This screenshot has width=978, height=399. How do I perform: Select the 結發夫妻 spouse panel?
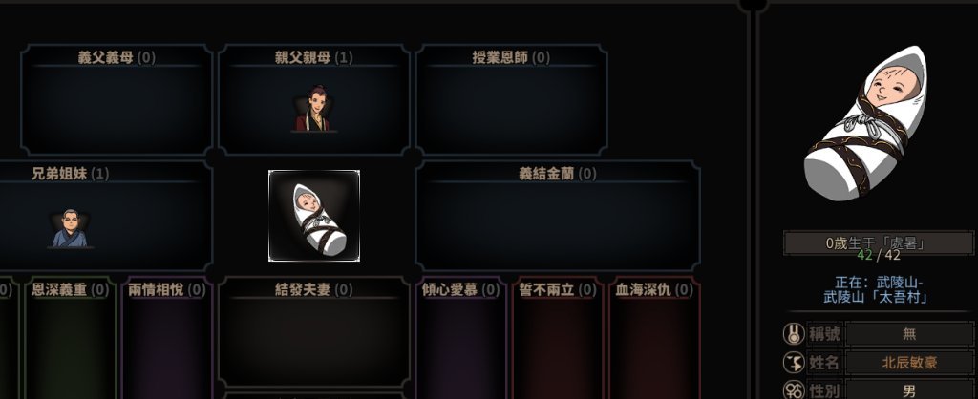click(313, 332)
